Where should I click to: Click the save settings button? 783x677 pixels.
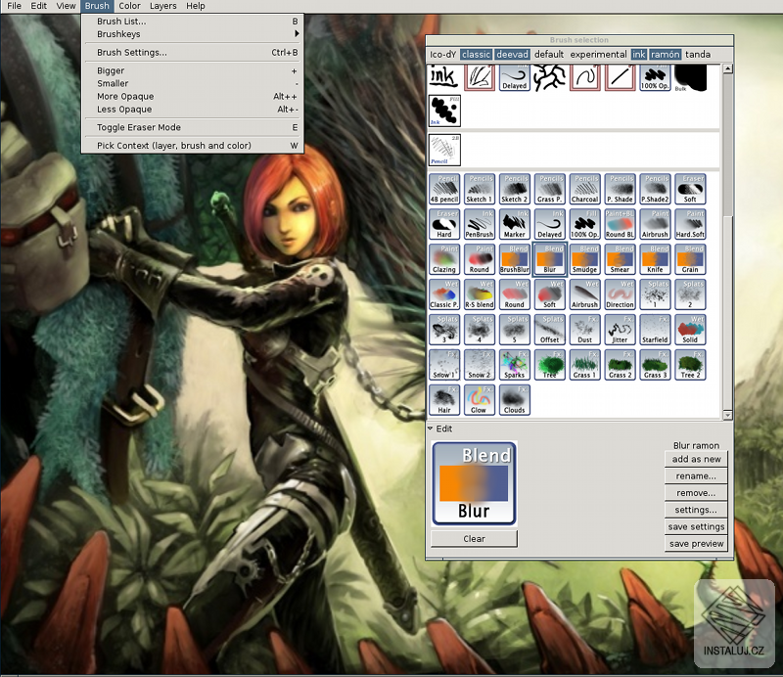click(696, 526)
